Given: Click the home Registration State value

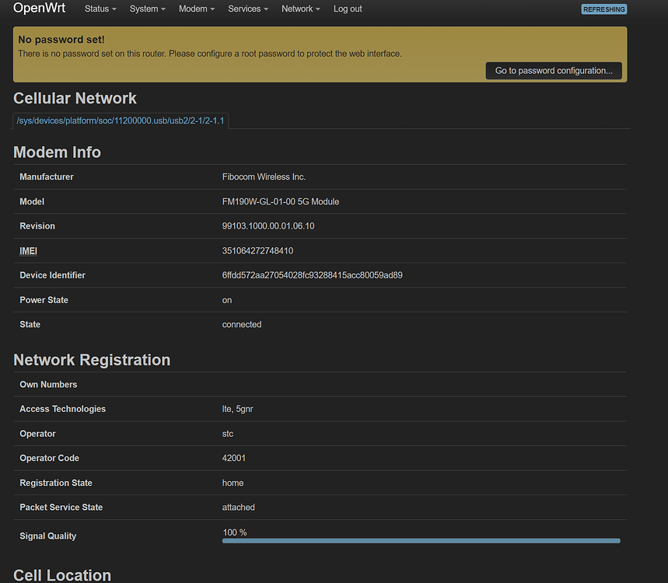Looking at the screenshot, I should [x=233, y=483].
